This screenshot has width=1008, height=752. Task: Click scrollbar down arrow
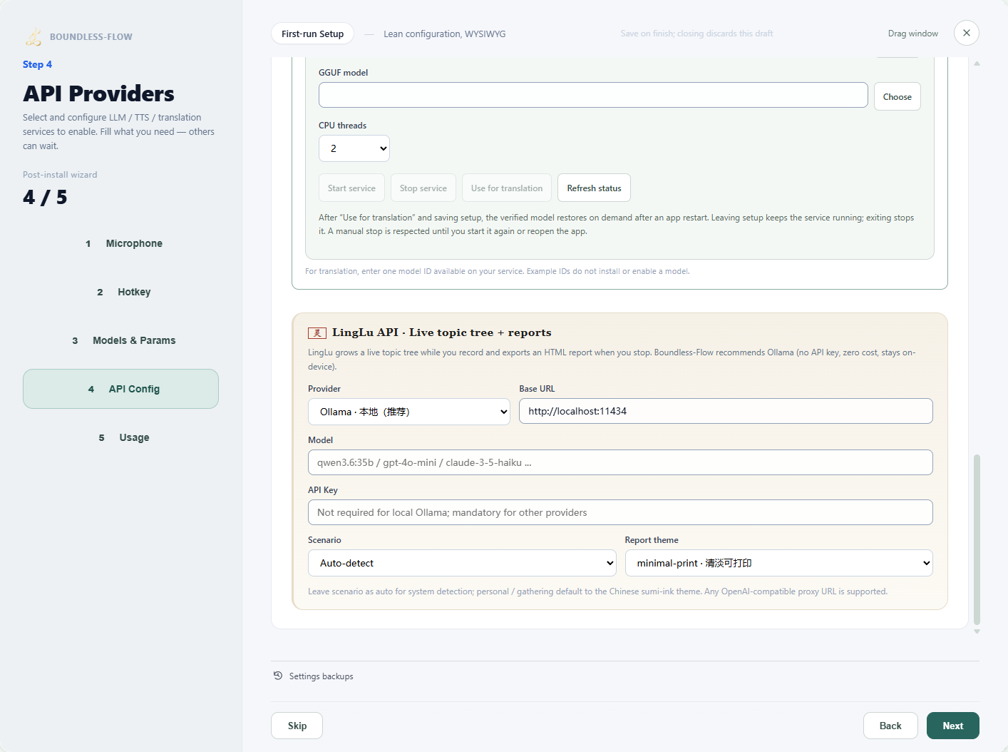tap(977, 631)
